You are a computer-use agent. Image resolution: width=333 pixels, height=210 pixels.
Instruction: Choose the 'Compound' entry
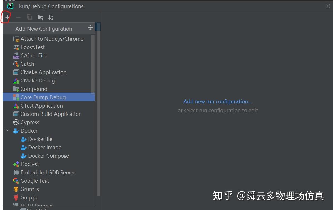click(x=34, y=89)
